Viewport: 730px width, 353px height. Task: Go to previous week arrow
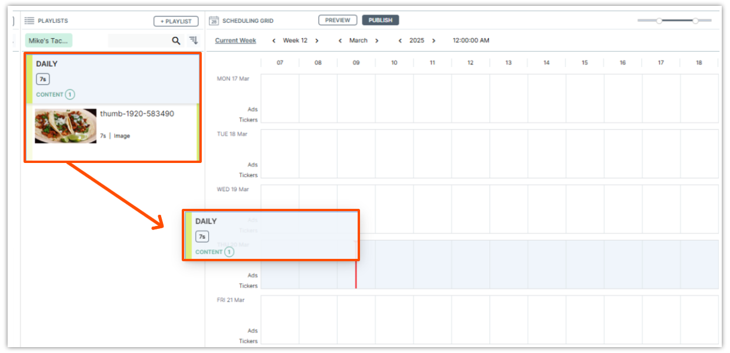pos(274,41)
